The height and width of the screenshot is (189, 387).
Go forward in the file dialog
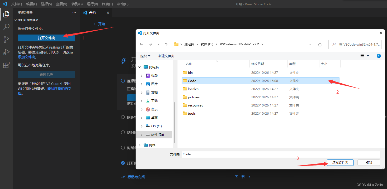[x=150, y=45]
